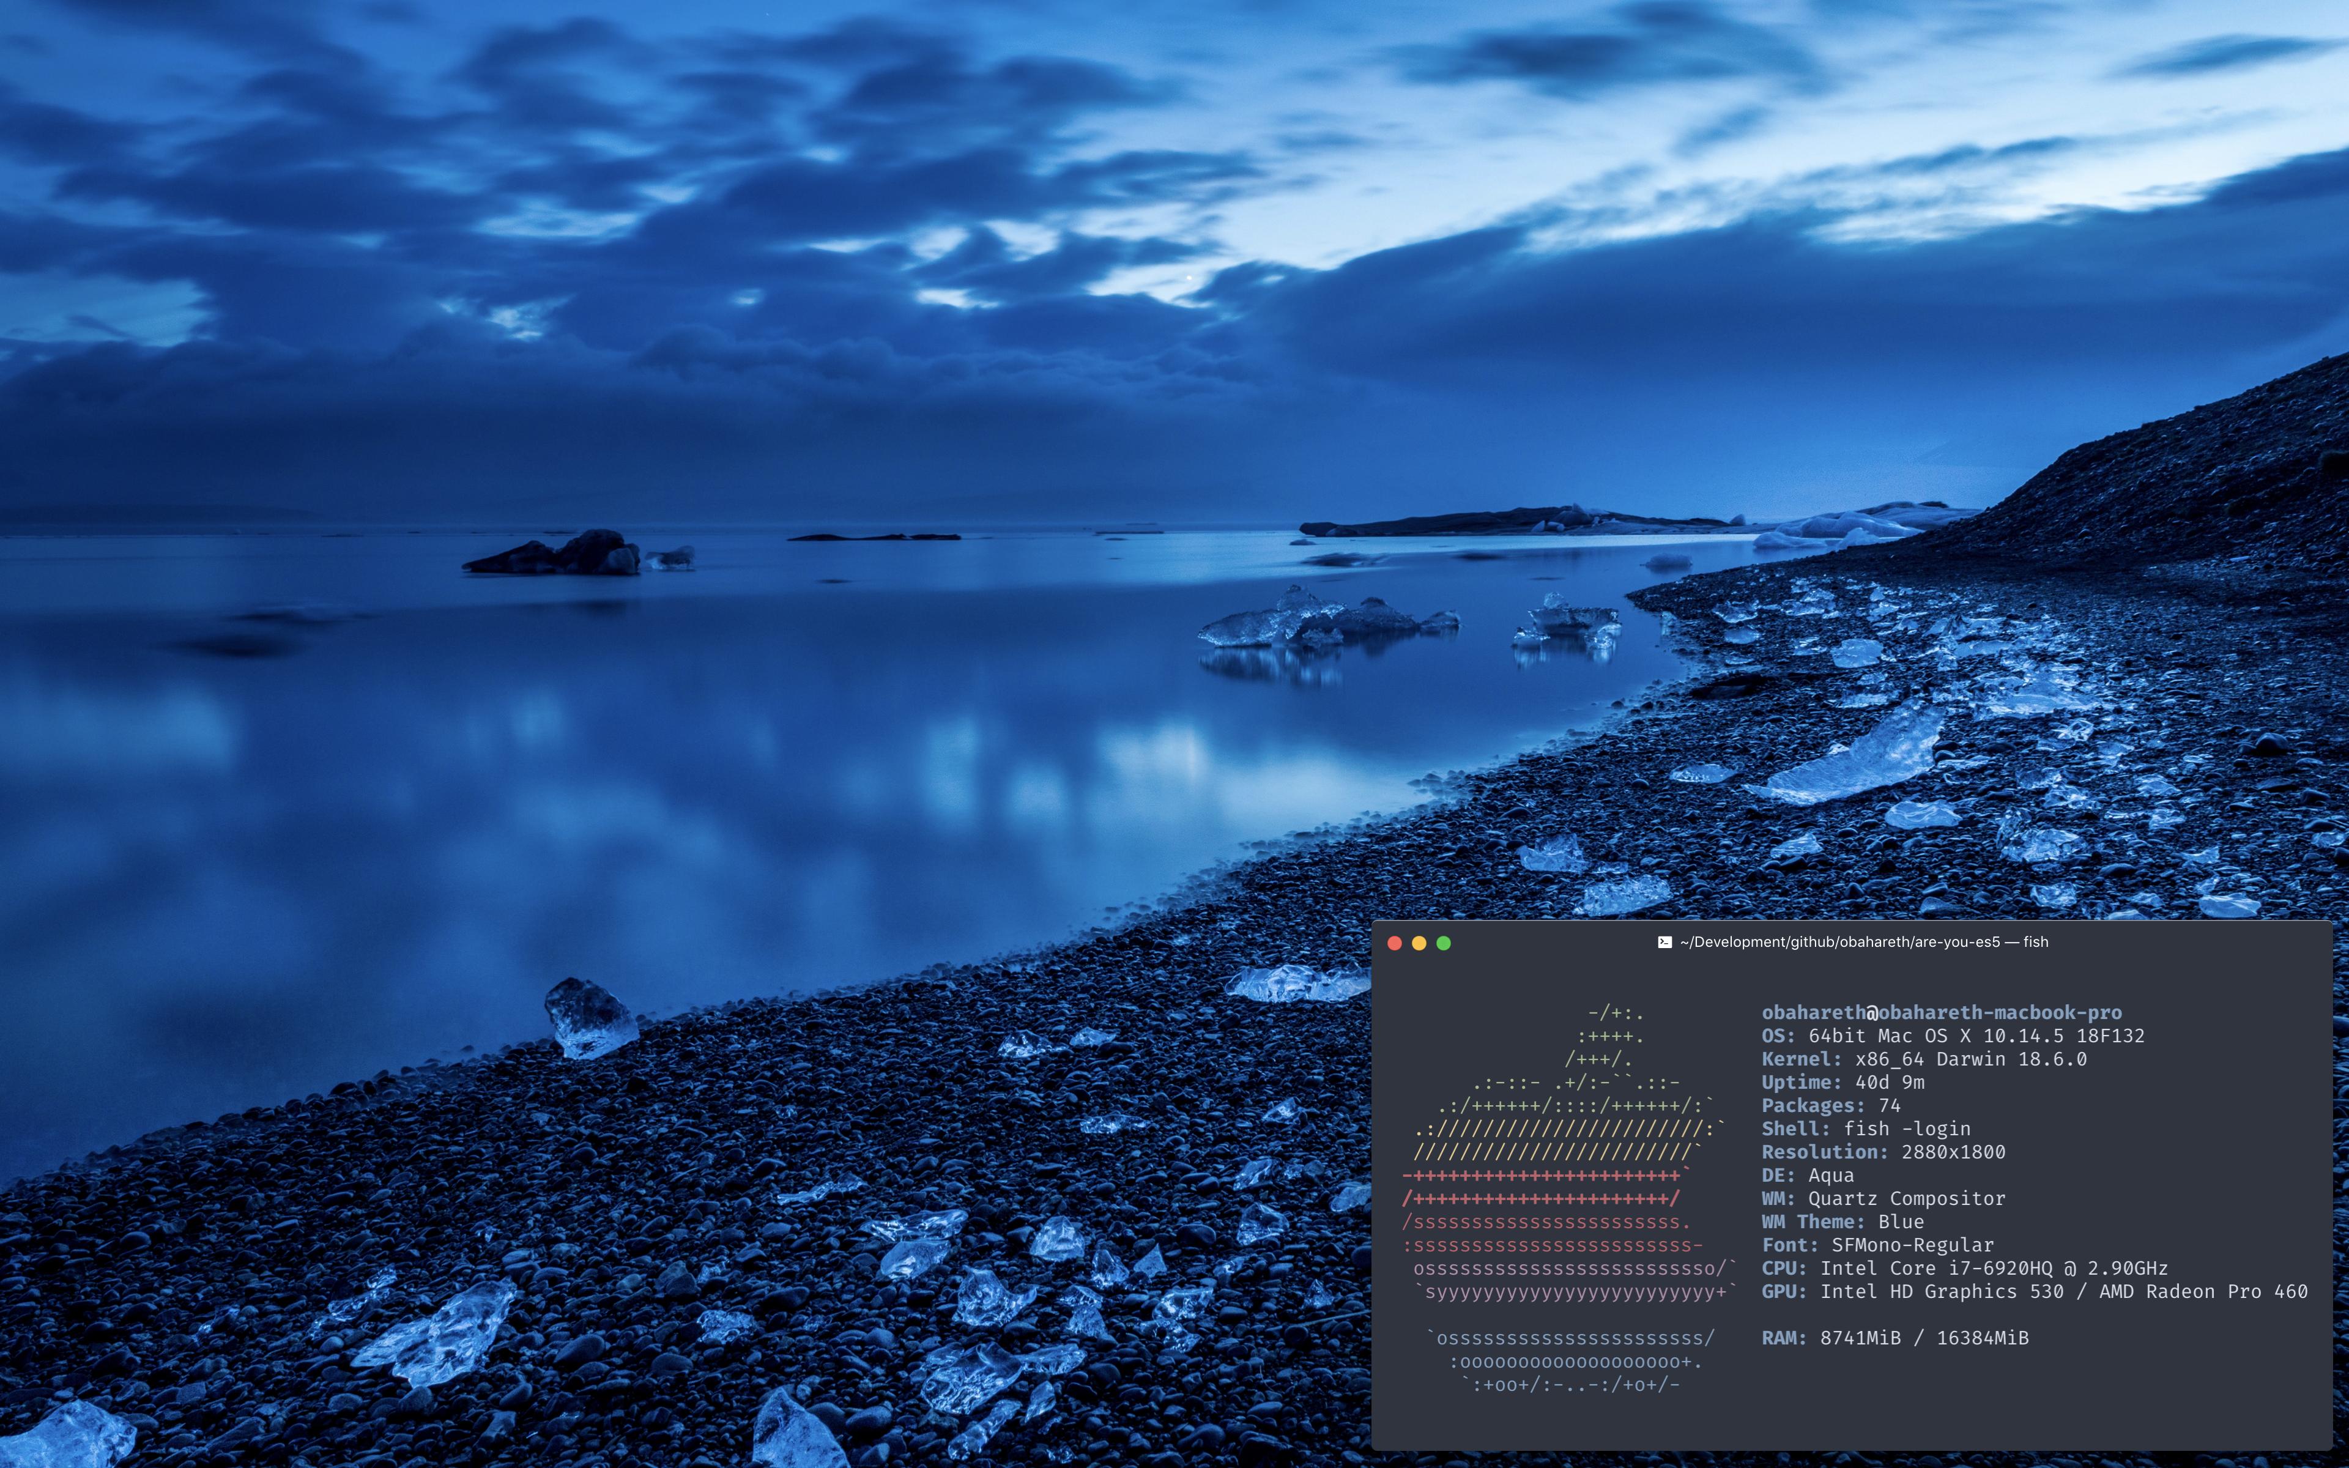
Task: Click the title text '~/Development/github/obahareth/are-you-es5 — fish'
Action: (x=1864, y=942)
